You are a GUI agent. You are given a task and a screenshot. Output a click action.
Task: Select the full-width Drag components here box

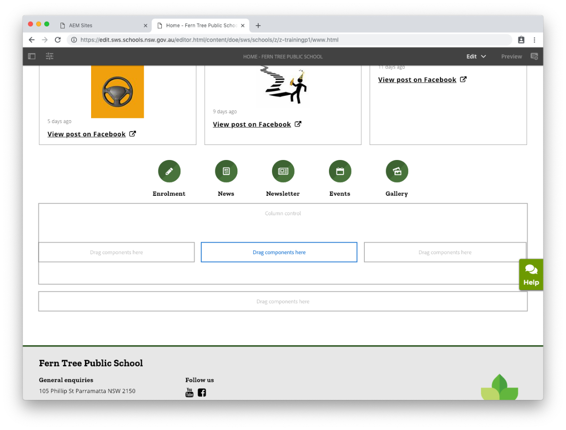pyautogui.click(x=283, y=301)
